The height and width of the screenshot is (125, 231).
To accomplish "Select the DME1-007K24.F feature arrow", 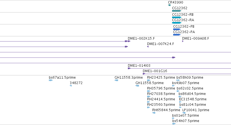I will [148, 47].
